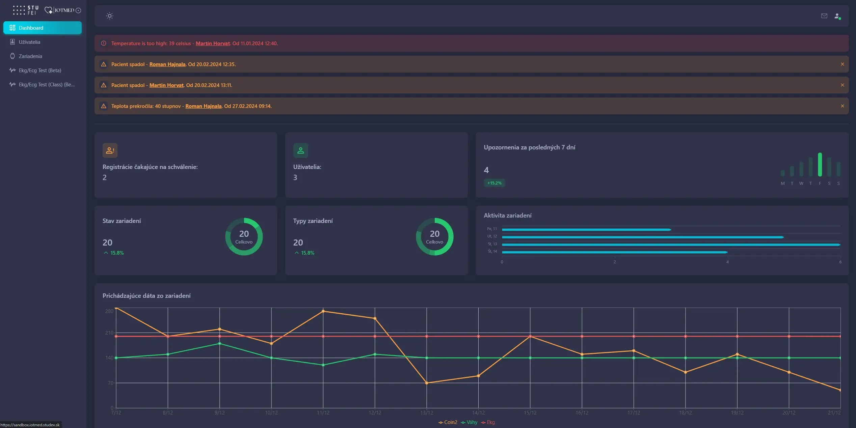This screenshot has width=856, height=428.
Task: Open Ekg/Ecg Test (Beta) page
Action: (x=40, y=70)
